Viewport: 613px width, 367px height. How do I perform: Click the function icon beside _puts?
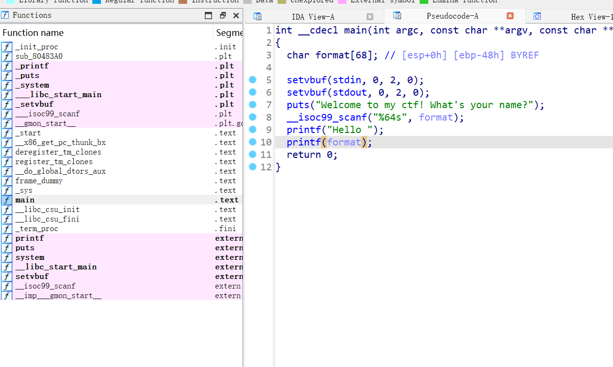coord(7,76)
